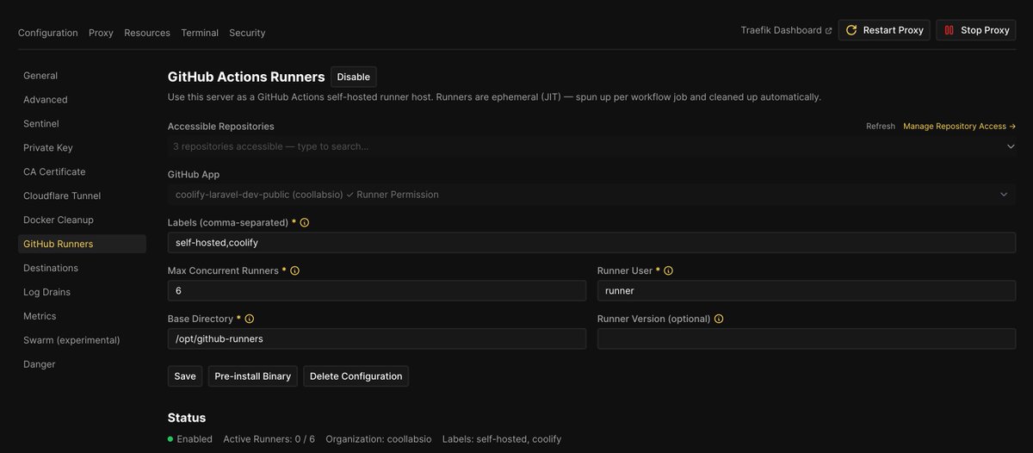1033x453 pixels.
Task: Open the Manage Repository Access link
Action: point(959,127)
